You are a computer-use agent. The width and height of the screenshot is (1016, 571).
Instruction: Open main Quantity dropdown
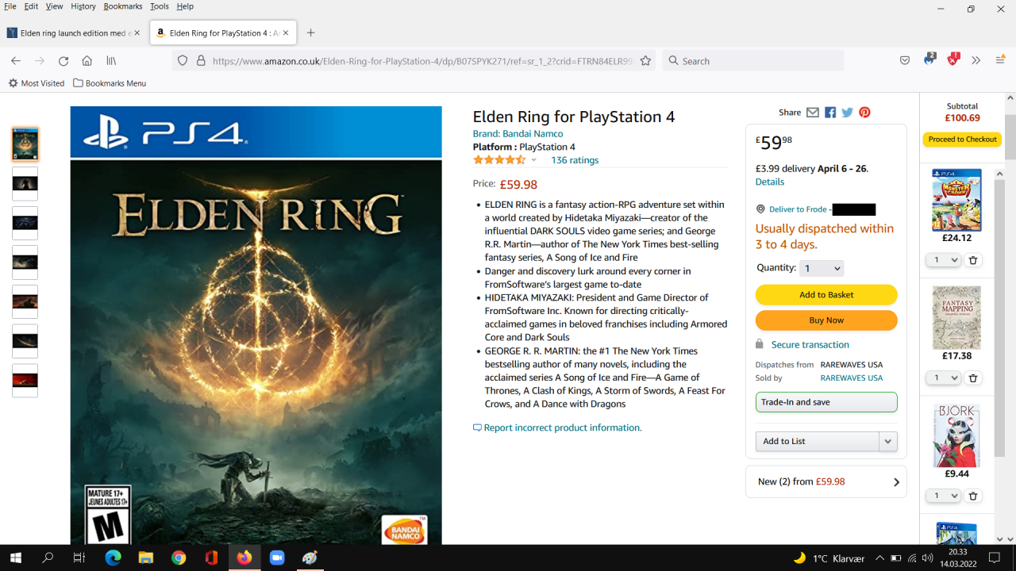tap(822, 268)
